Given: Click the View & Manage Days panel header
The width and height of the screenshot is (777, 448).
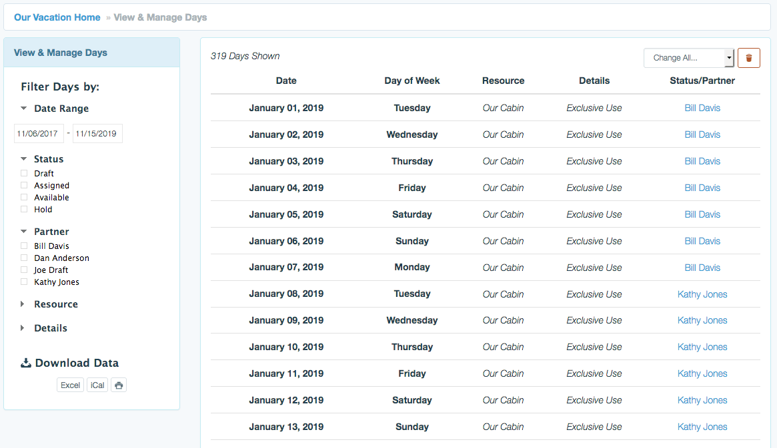Looking at the screenshot, I should (91, 53).
